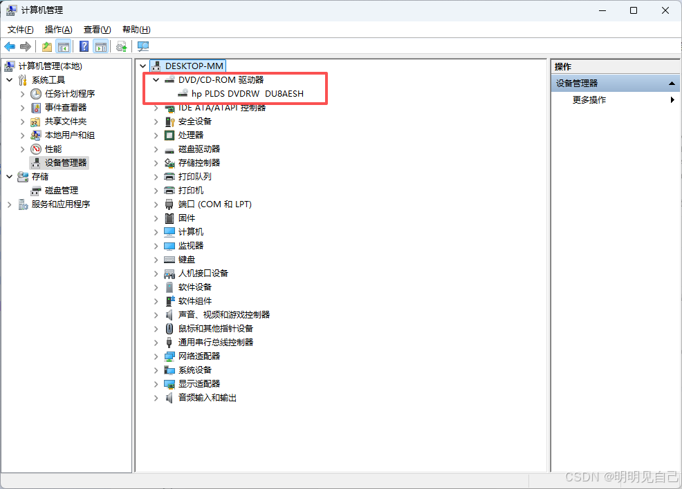Collapse the 设备管理器 actions section arrow

click(672, 84)
